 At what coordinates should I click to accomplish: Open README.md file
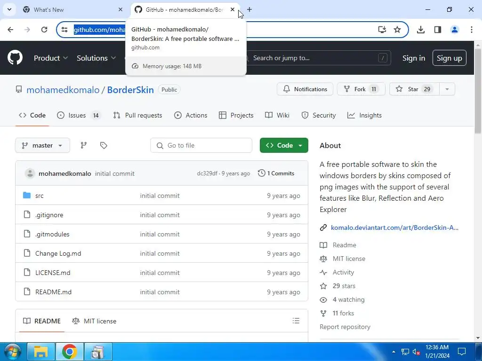point(53,292)
